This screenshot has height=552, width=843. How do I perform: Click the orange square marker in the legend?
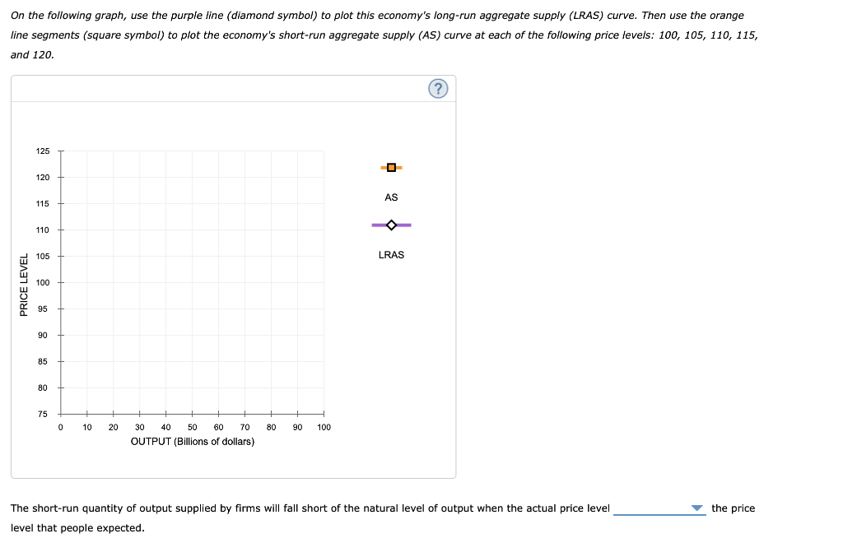(x=391, y=167)
